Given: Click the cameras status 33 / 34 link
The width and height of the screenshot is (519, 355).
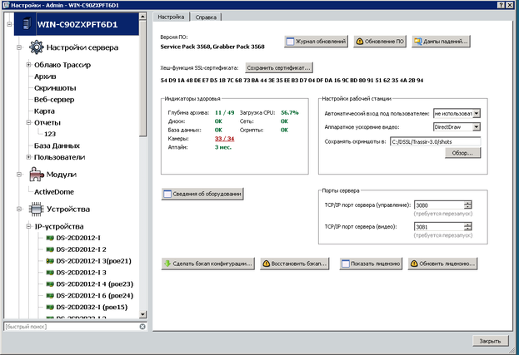Looking at the screenshot, I should pos(224,138).
